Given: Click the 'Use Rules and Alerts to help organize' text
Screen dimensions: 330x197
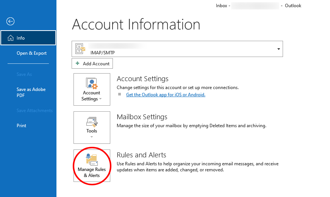Looking at the screenshot, I should [198, 167].
